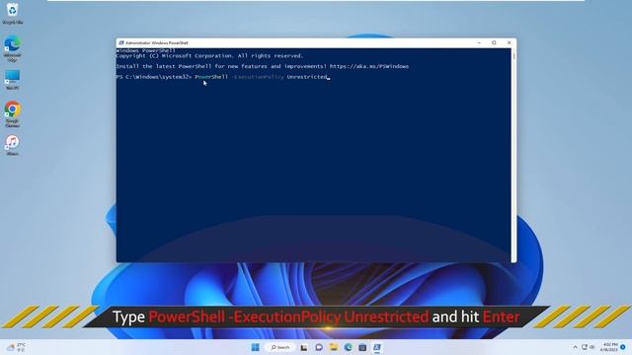
Task: Click the PS C:\Windows\system32> prompt
Action: pos(154,77)
